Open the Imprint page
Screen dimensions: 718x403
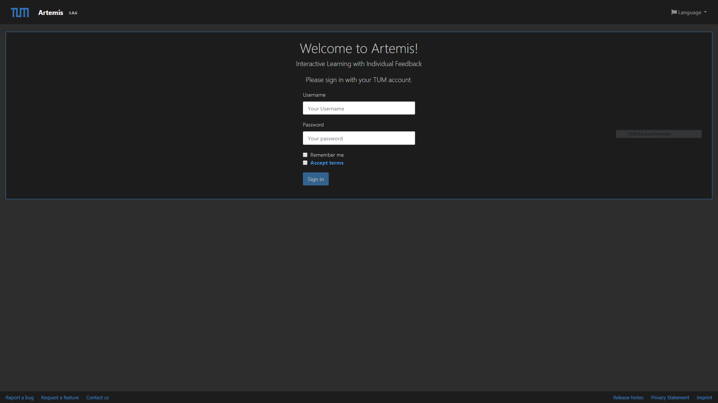[x=705, y=397]
